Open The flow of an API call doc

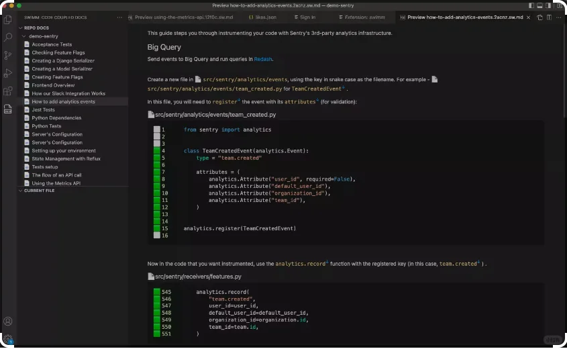(56, 175)
